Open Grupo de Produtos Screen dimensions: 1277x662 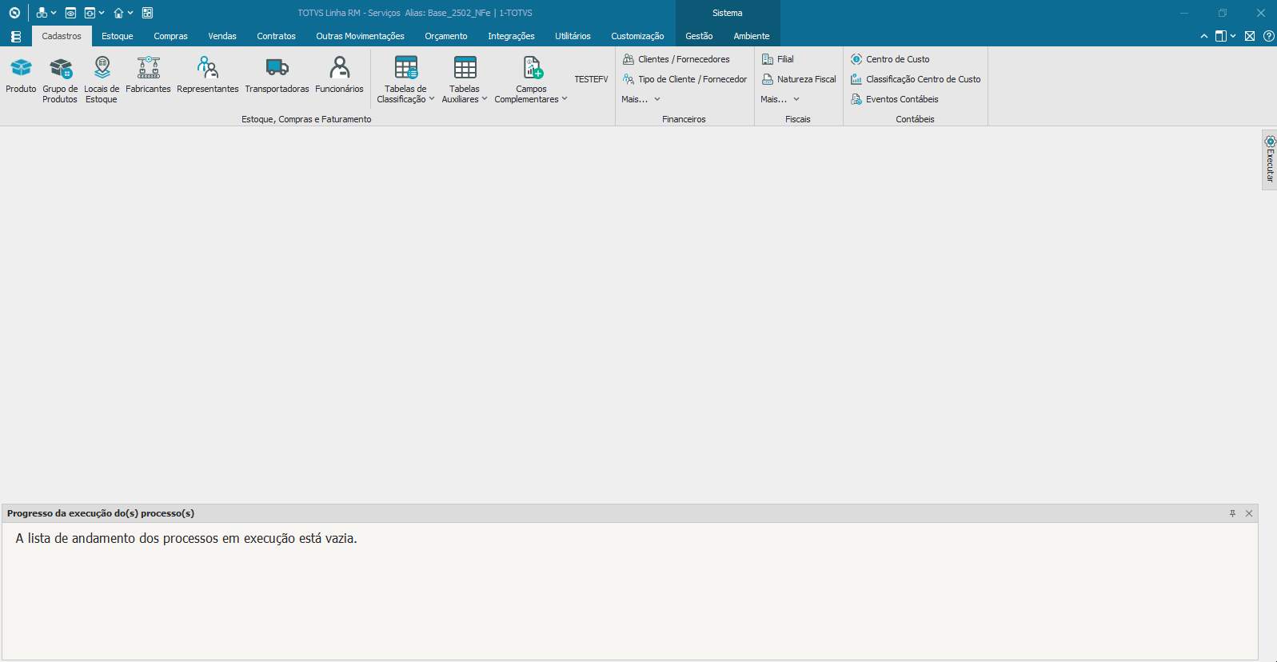(60, 80)
